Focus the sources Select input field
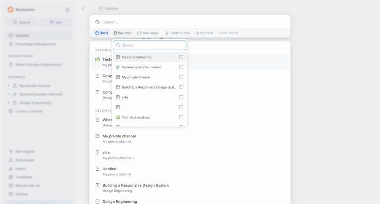This screenshot has width=380, height=204. (x=152, y=45)
